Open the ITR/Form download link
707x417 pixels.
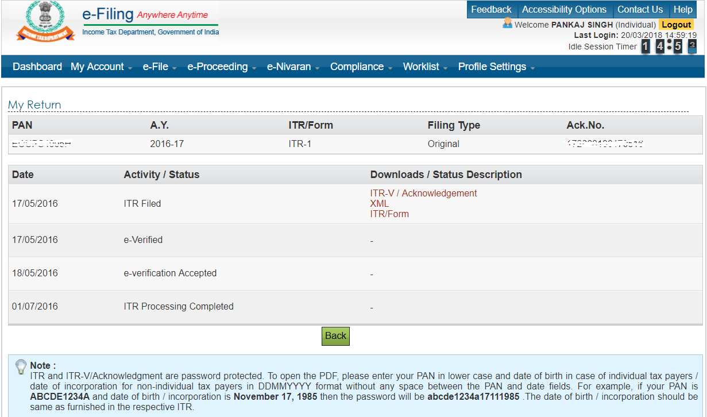click(389, 214)
